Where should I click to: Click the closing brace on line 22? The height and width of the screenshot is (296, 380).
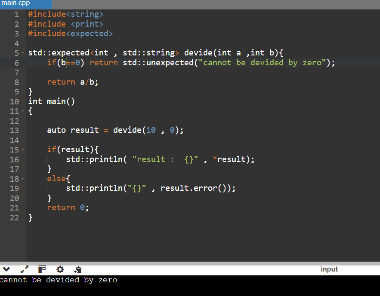pos(29,217)
